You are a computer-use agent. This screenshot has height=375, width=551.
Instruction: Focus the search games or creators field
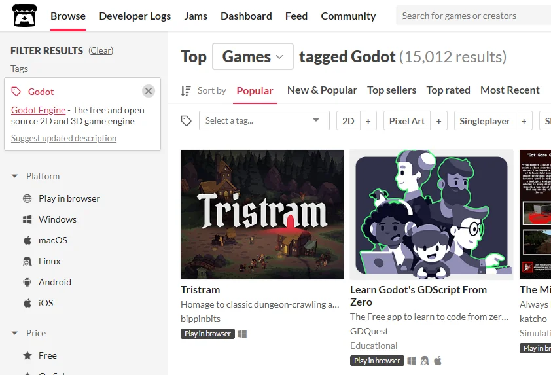point(473,16)
